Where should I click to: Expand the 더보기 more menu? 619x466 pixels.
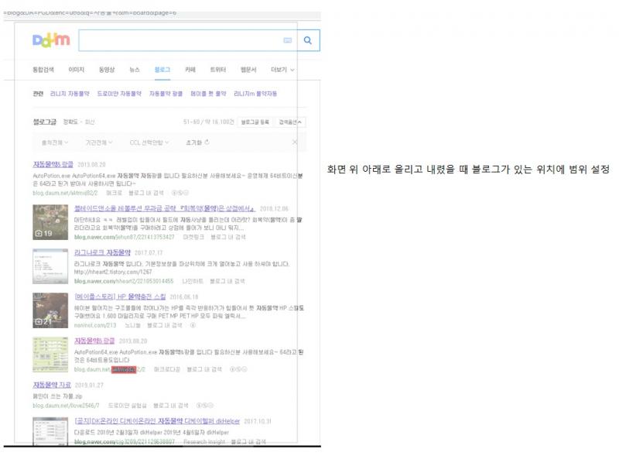point(282,70)
